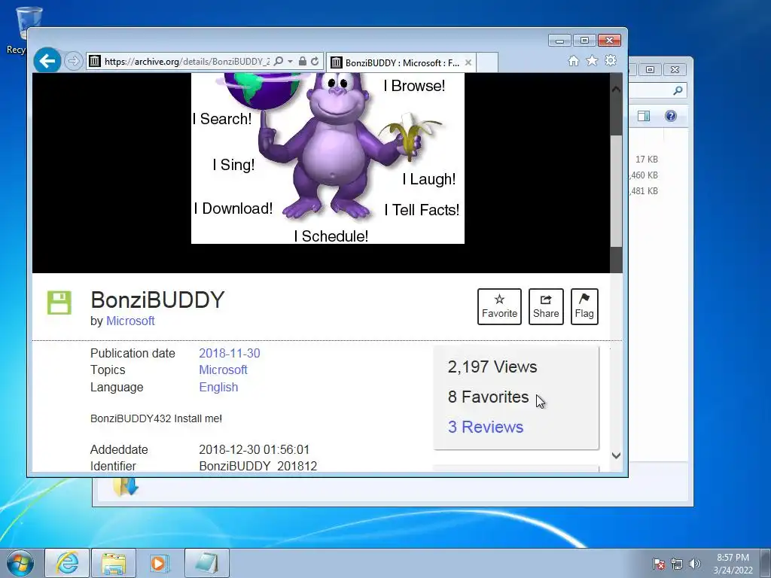Click the volume speaker tray icon
This screenshot has height=578, width=771.
pyautogui.click(x=694, y=564)
